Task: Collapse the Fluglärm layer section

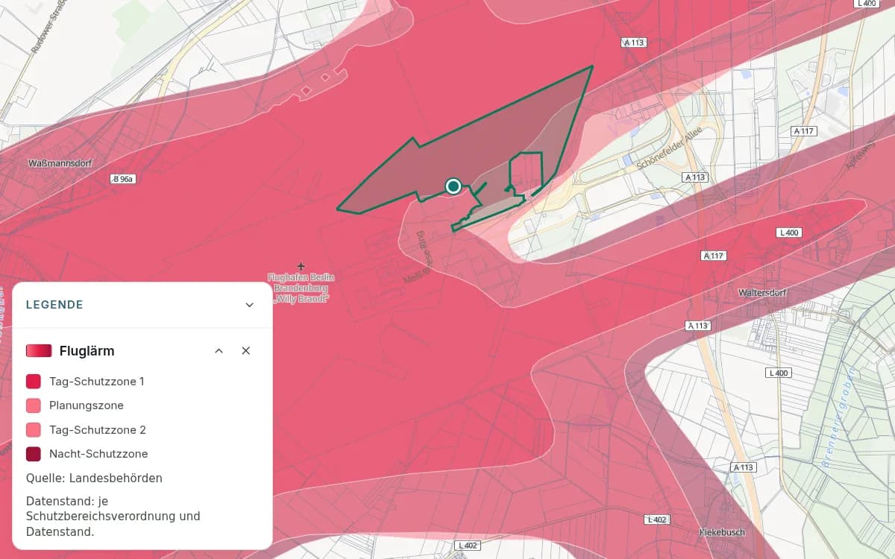Action: tap(219, 351)
